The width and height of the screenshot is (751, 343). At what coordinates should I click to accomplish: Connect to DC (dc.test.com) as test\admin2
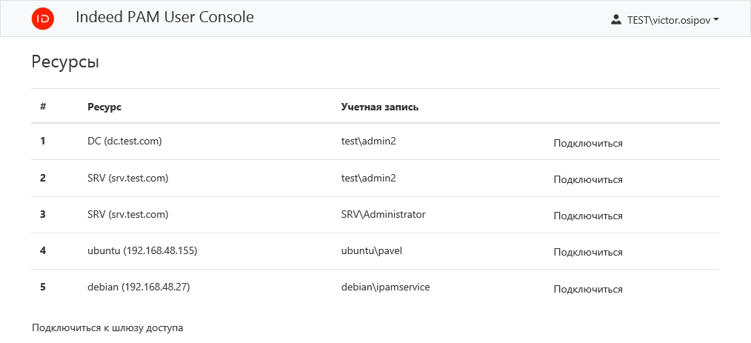tap(587, 144)
